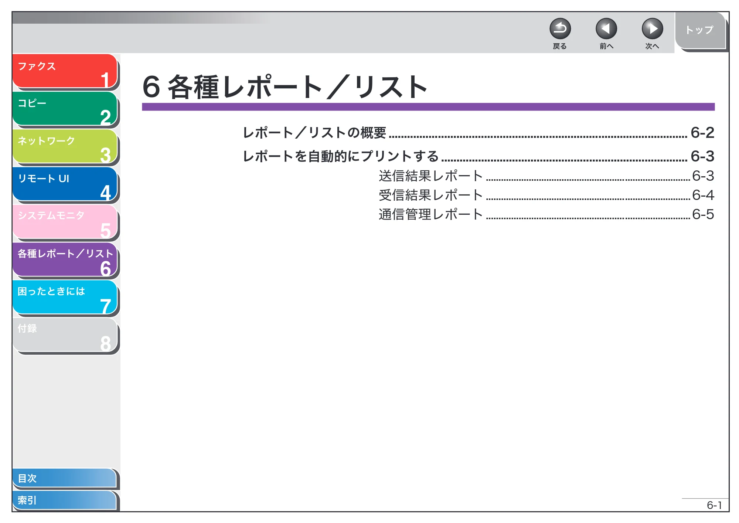The width and height of the screenshot is (739, 523).
Task: Open the リモート UI chapter 4 tab
Action: click(65, 184)
